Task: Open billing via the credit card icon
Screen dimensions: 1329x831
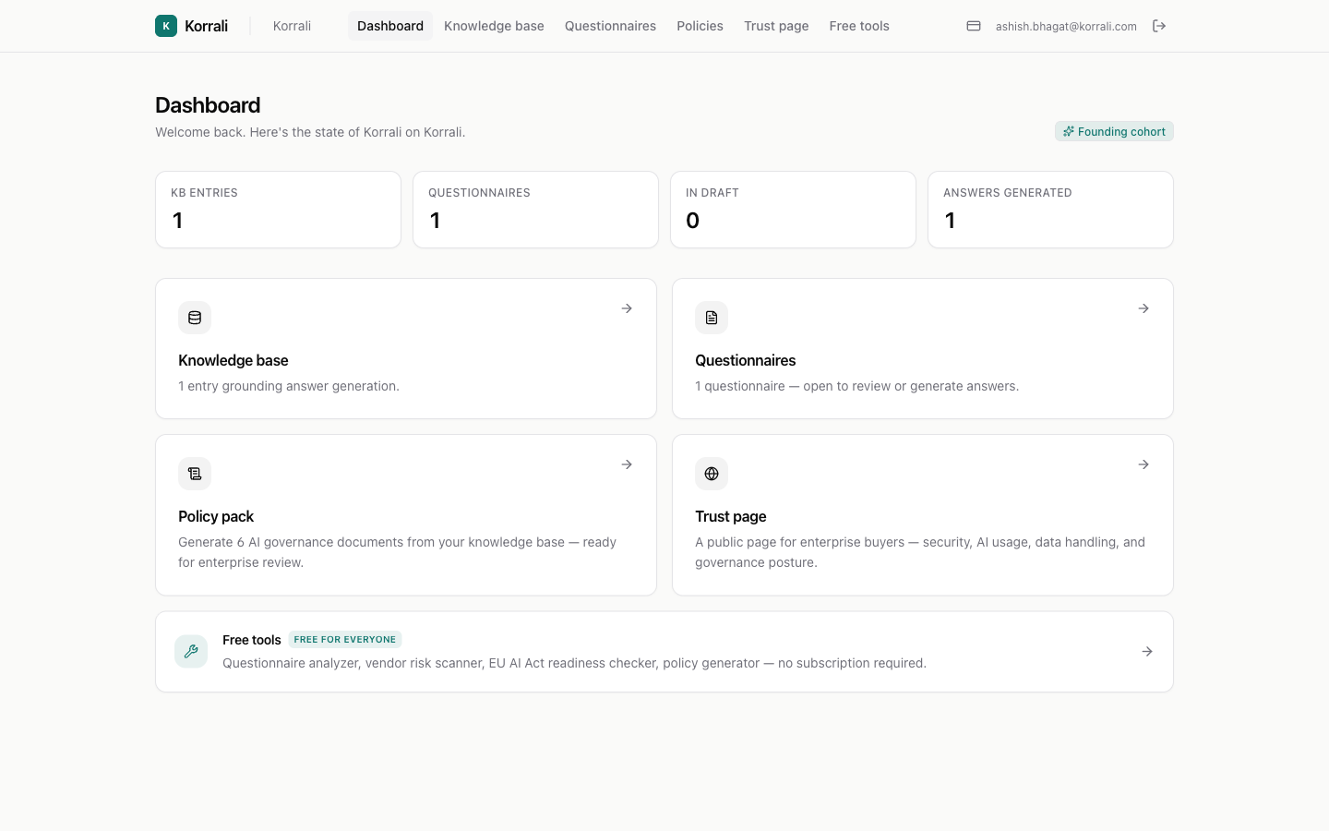Action: coord(974,26)
